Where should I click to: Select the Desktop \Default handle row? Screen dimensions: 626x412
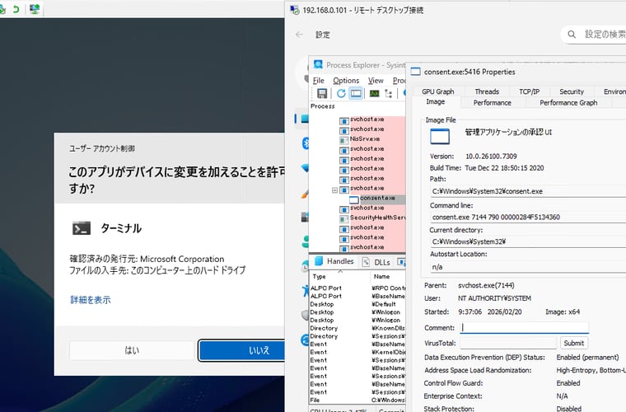(357, 304)
